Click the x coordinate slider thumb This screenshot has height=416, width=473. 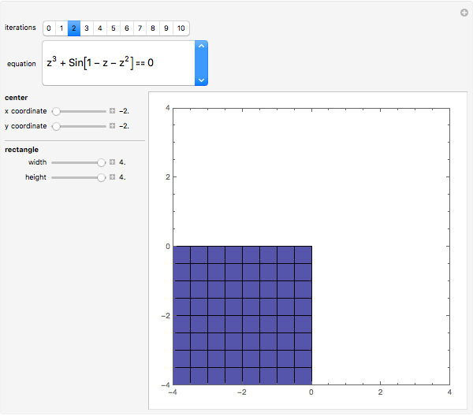click(x=56, y=111)
